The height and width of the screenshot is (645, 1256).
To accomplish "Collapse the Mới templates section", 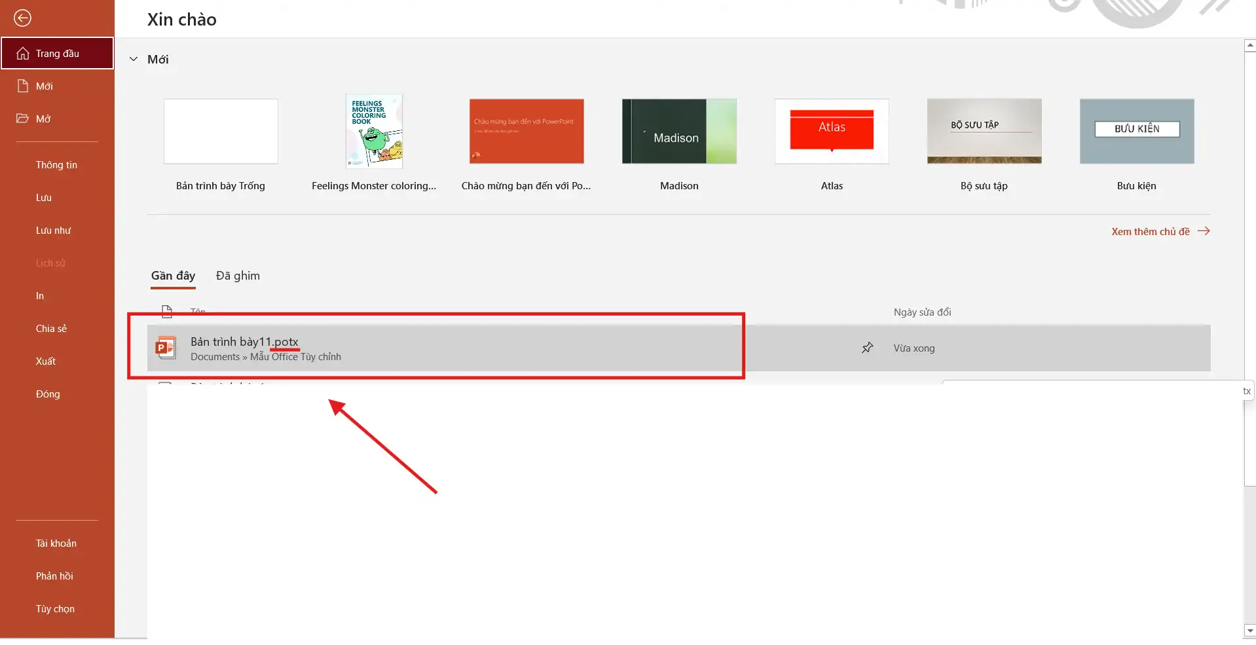I will [x=134, y=58].
